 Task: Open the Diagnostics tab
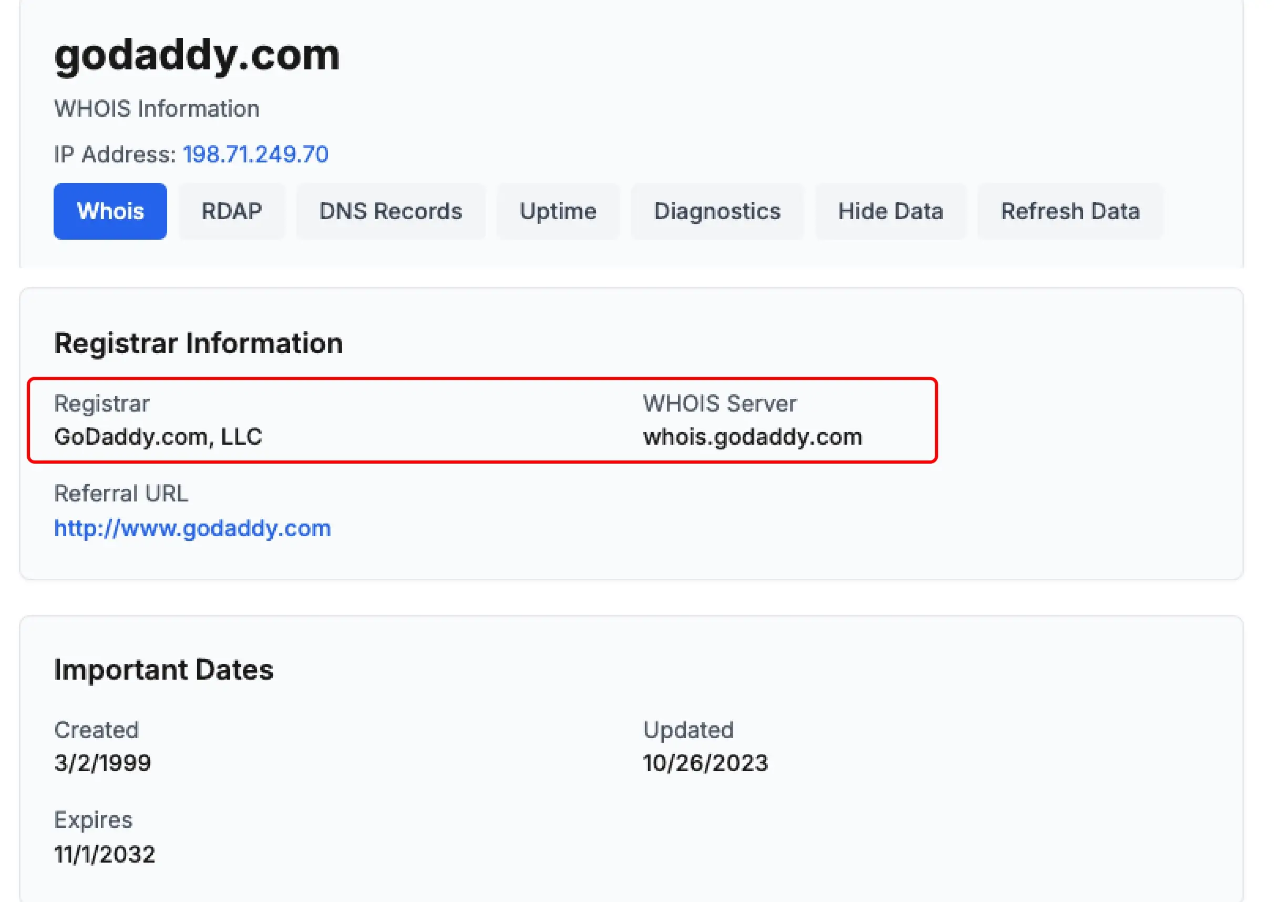(717, 211)
